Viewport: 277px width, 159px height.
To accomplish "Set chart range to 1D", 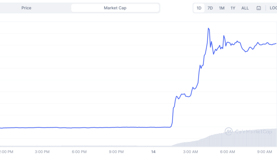I will [x=199, y=8].
